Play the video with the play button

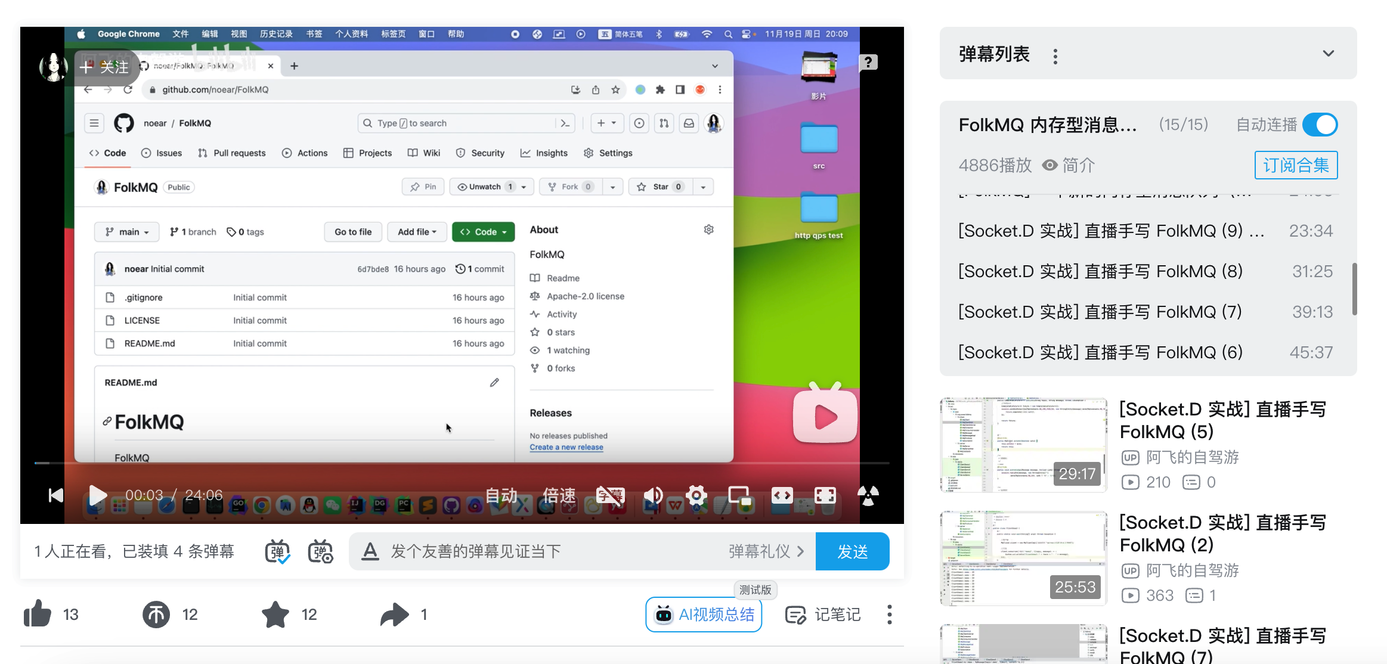click(x=97, y=495)
